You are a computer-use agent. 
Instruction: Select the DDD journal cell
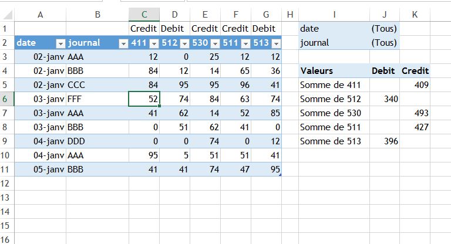[x=97, y=141]
